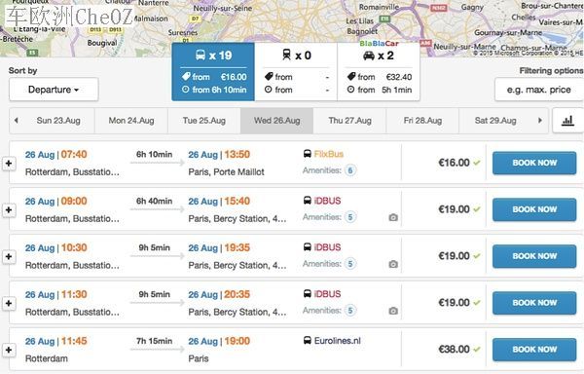This screenshot has width=584, height=374.
Task: Show previous dates with left arrow
Action: coord(16,121)
